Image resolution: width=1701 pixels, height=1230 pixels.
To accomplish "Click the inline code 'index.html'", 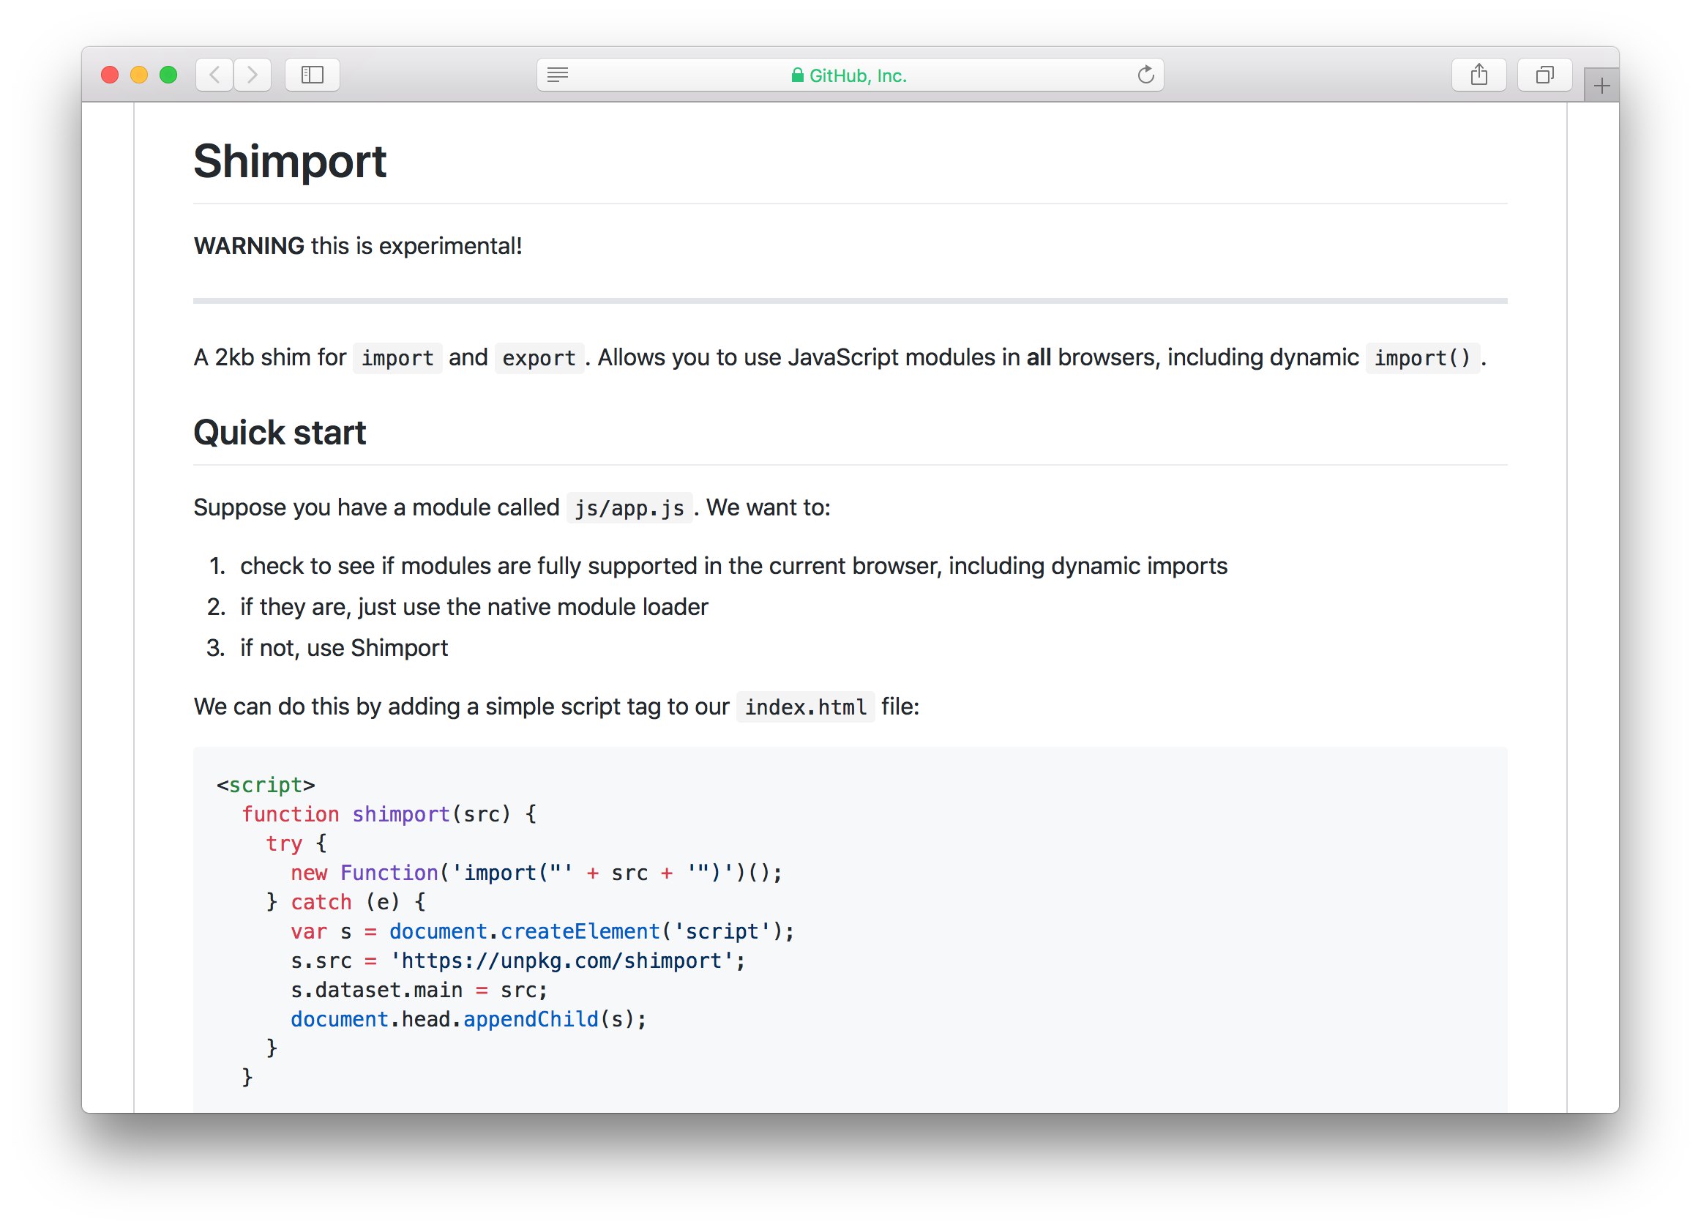I will (x=806, y=707).
